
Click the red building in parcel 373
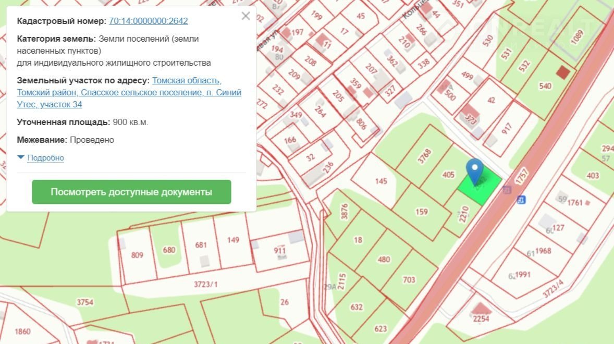point(467,110)
